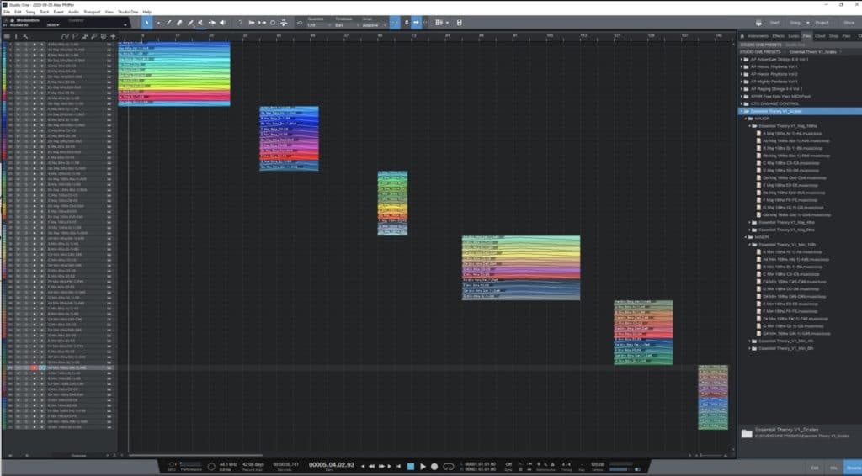This screenshot has width=862, height=476.
Task: Open the track list icon above the tracks
Action: coord(7,36)
